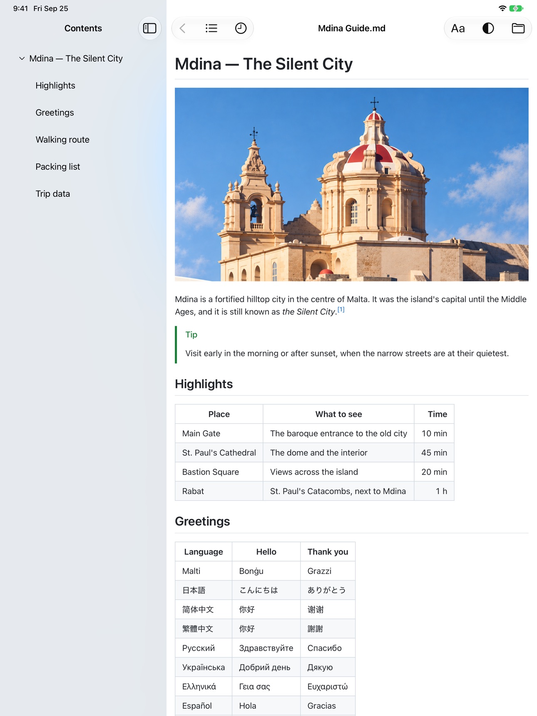Tap the Greetings section heading

click(x=202, y=522)
